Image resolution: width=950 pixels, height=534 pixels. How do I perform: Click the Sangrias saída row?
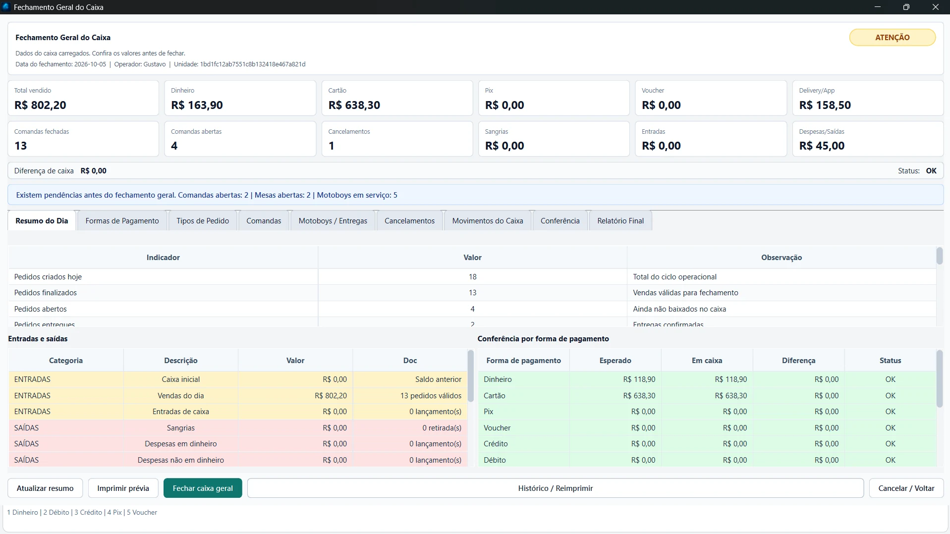(238, 427)
